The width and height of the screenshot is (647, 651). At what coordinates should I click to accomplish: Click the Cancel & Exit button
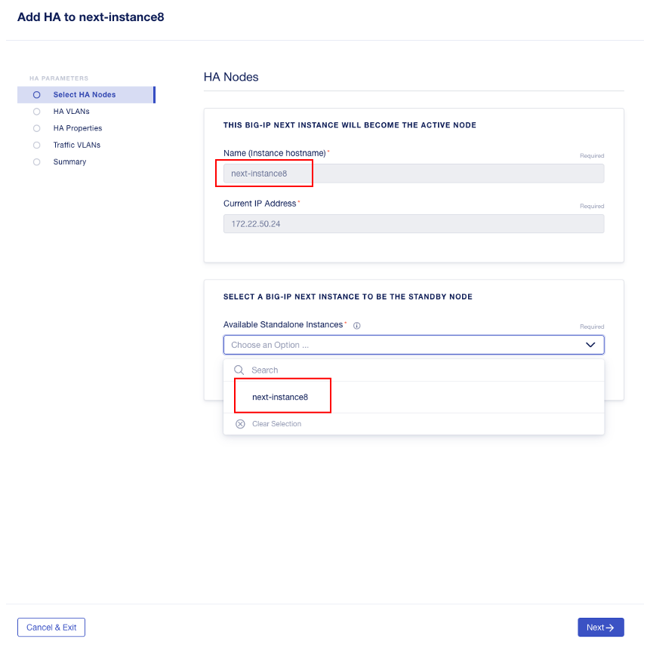point(51,628)
